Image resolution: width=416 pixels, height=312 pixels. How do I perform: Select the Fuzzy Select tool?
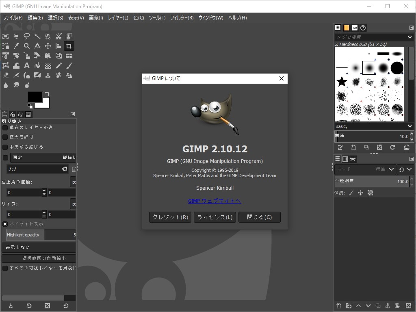(x=38, y=36)
